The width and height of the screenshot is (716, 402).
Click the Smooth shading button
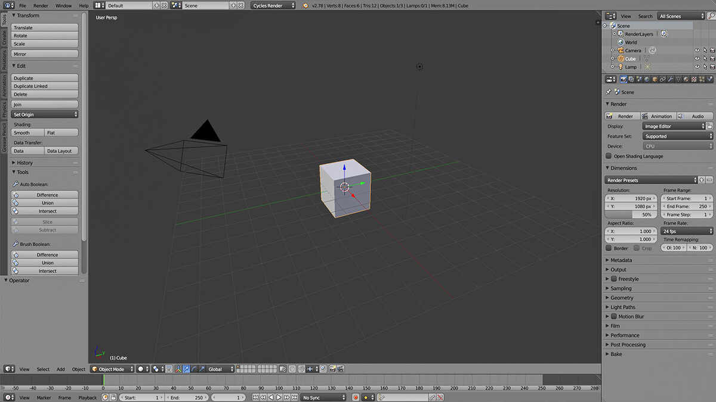pyautogui.click(x=27, y=133)
